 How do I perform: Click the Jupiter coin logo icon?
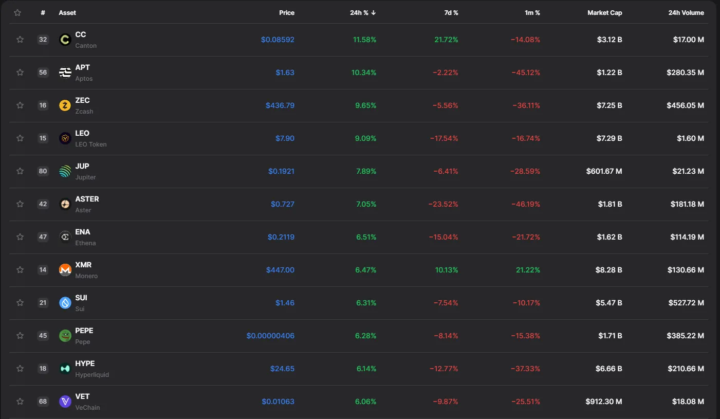(x=65, y=171)
